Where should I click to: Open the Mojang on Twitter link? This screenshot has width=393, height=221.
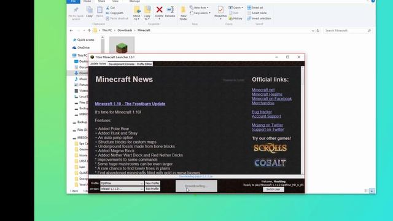click(267, 125)
